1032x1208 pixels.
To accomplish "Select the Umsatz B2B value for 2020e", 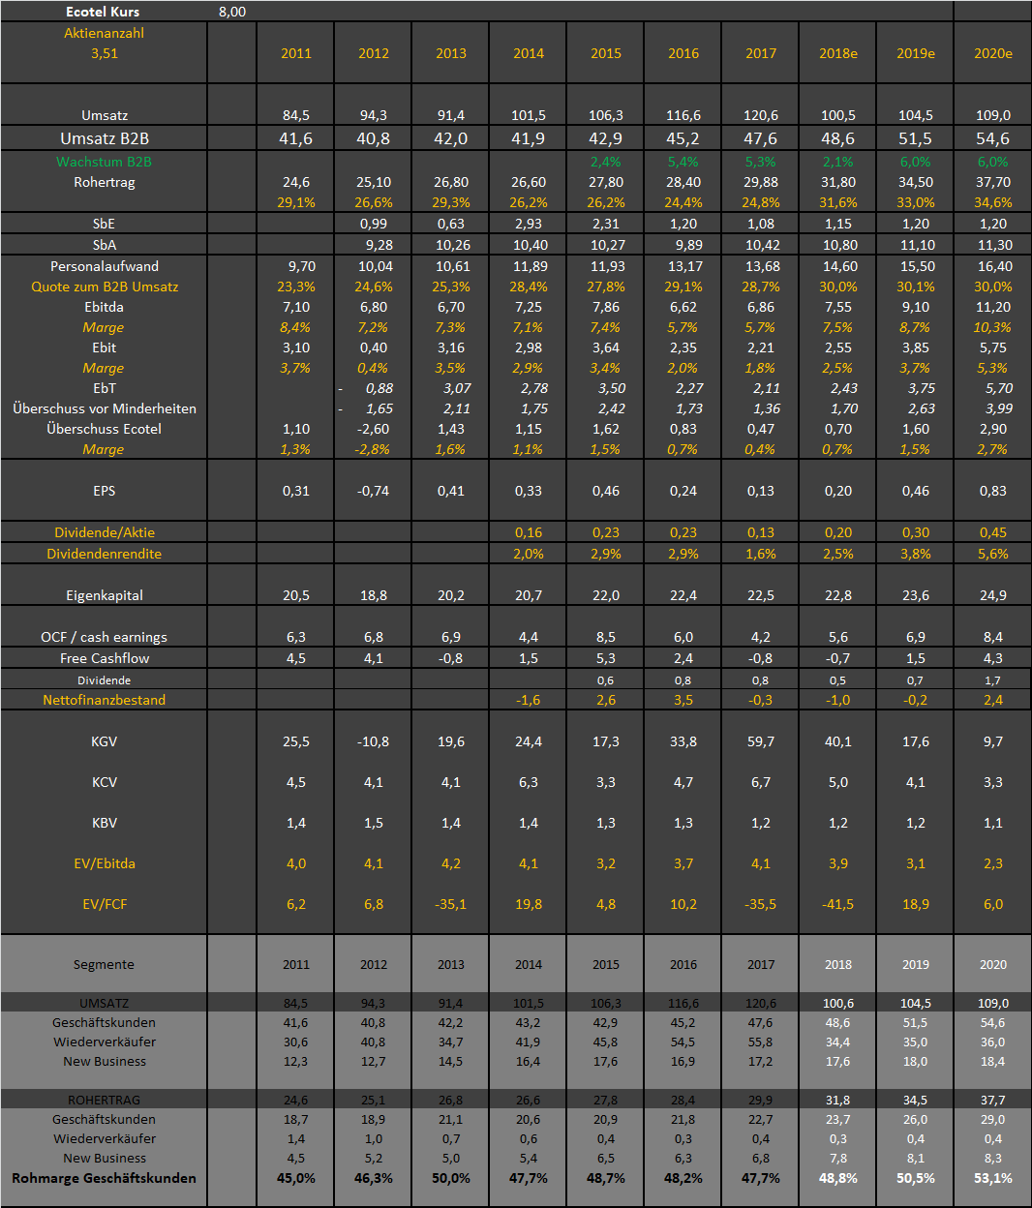I will tap(992, 138).
